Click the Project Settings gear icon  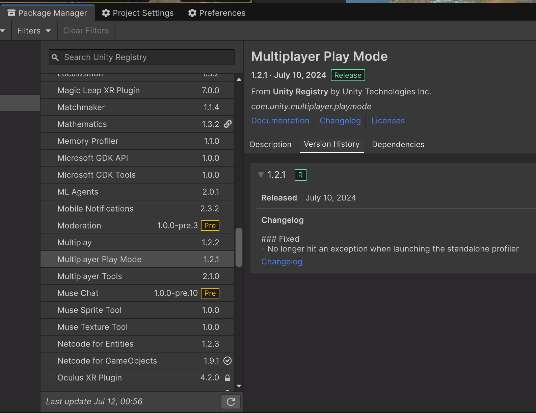106,13
